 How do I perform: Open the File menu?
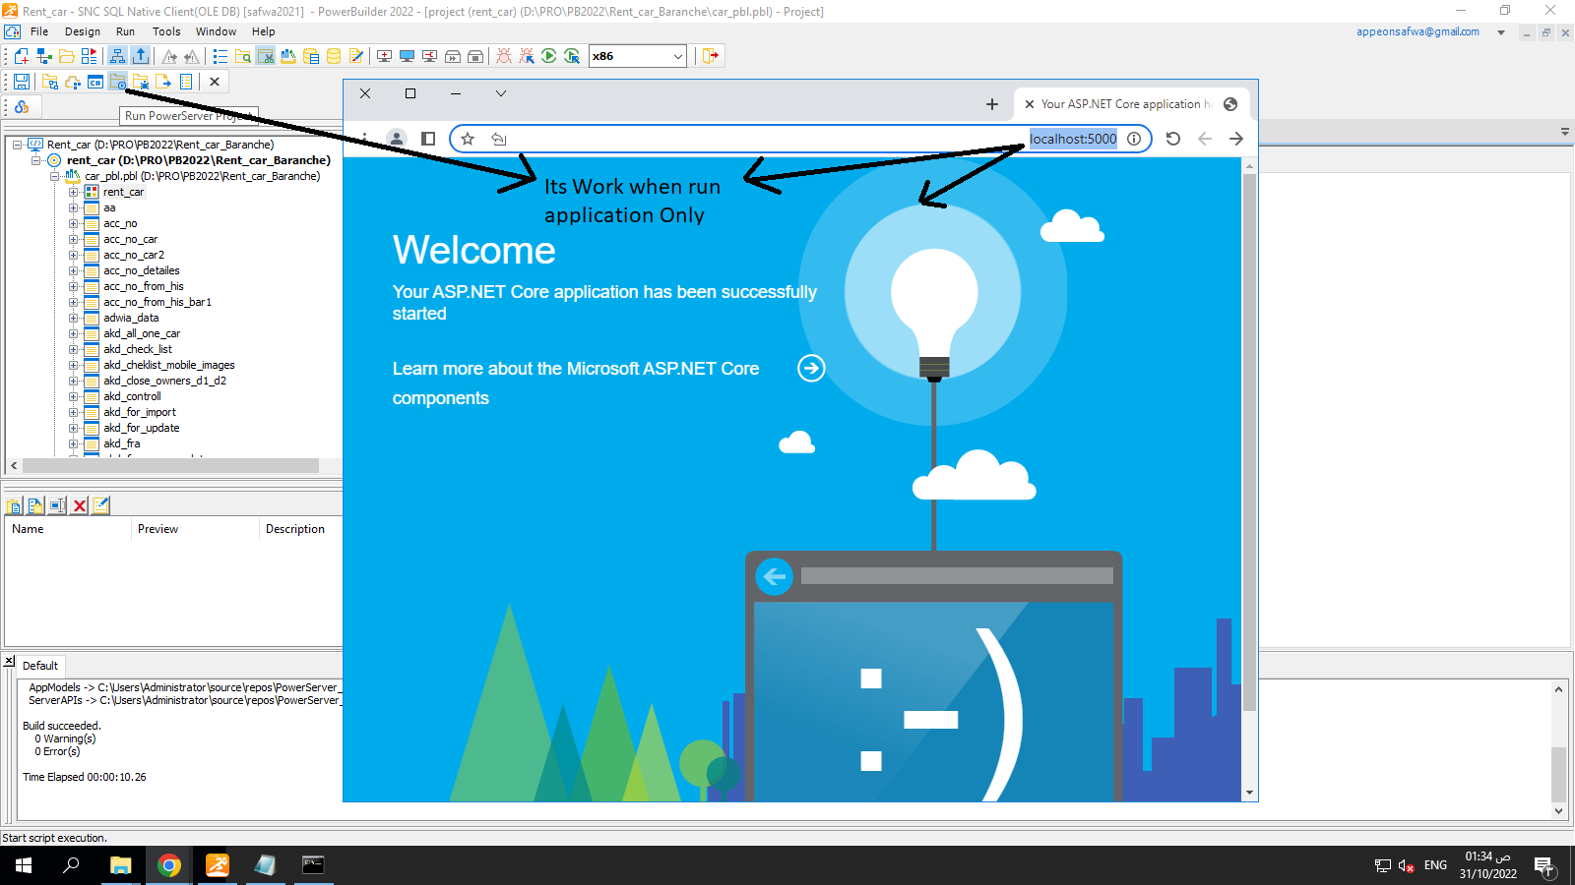(x=39, y=31)
